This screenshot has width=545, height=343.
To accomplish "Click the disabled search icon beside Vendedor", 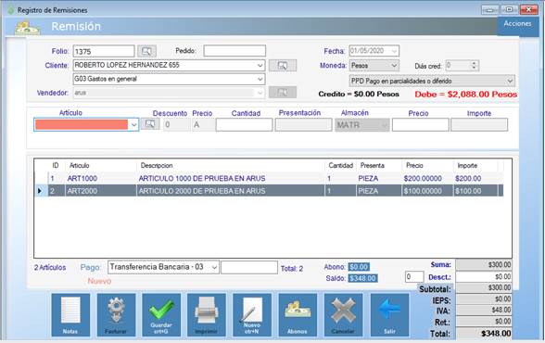I will pyautogui.click(x=283, y=93).
